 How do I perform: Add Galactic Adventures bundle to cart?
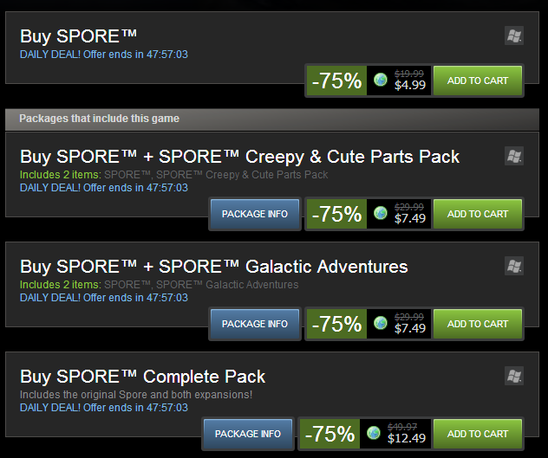click(478, 324)
